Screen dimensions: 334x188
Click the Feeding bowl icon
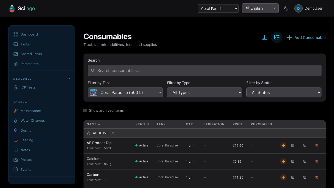coord(16,140)
